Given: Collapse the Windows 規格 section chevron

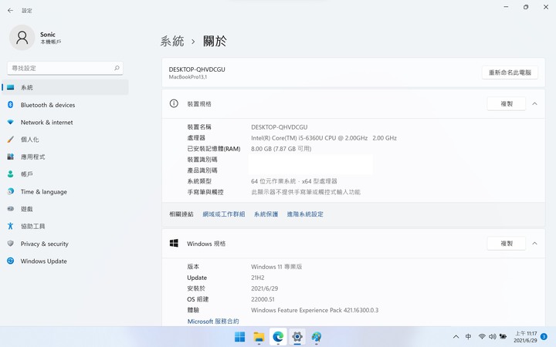Looking at the screenshot, I should [x=534, y=243].
